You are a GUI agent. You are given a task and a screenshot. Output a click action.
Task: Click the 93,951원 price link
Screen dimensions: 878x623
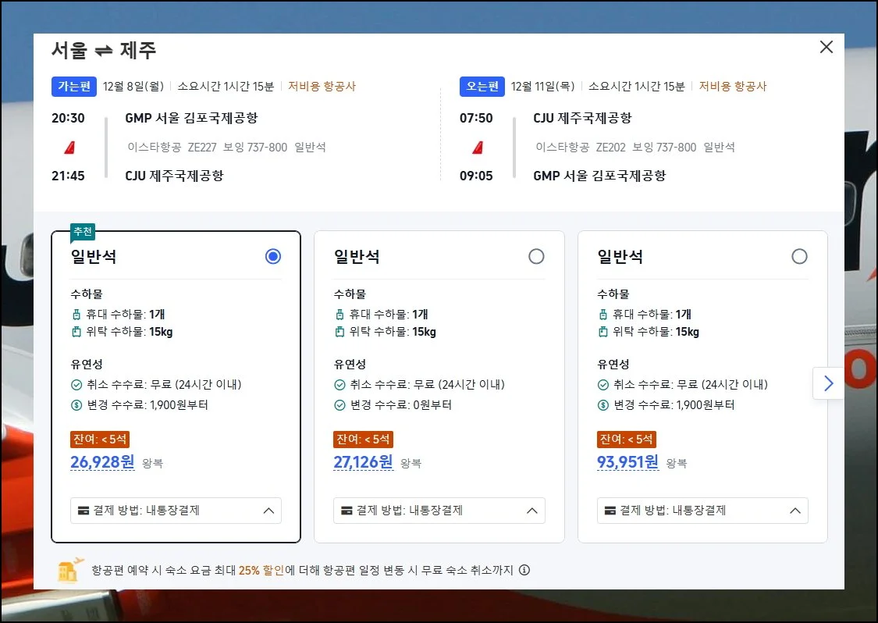(x=628, y=462)
